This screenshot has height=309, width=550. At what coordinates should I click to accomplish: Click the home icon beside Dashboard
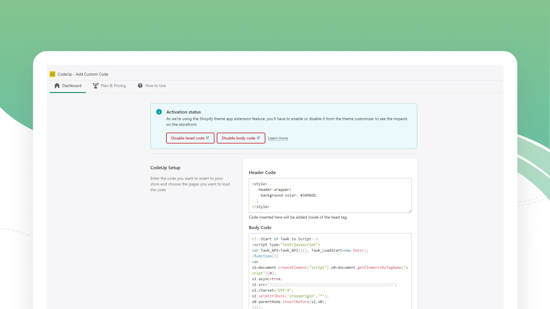tap(57, 86)
